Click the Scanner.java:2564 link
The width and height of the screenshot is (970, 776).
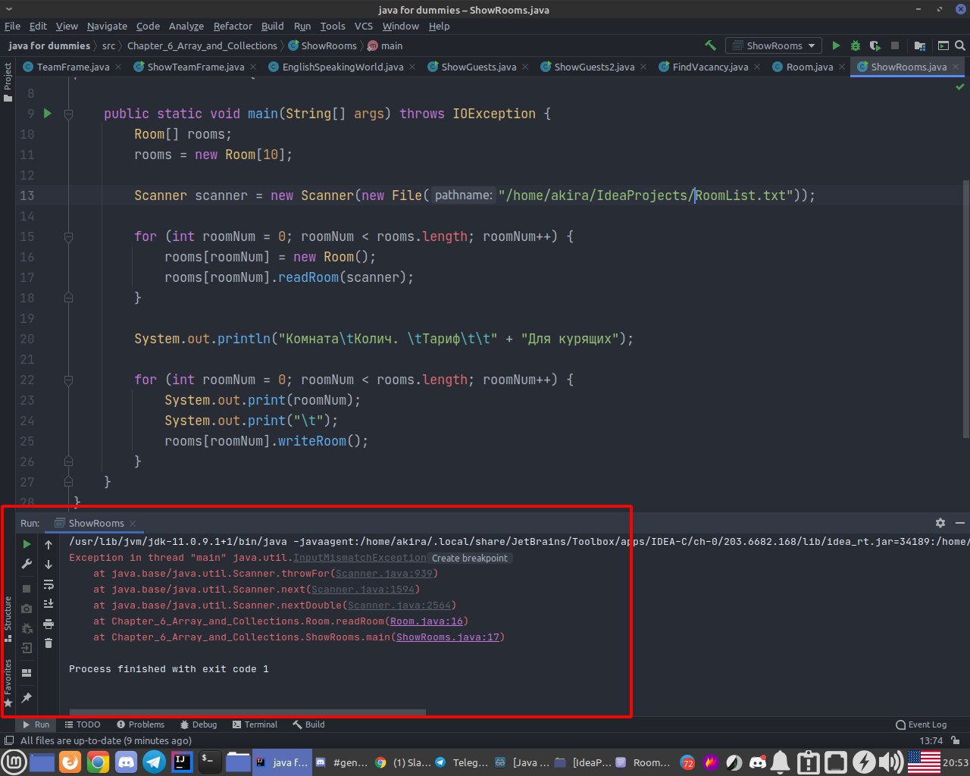(x=399, y=605)
